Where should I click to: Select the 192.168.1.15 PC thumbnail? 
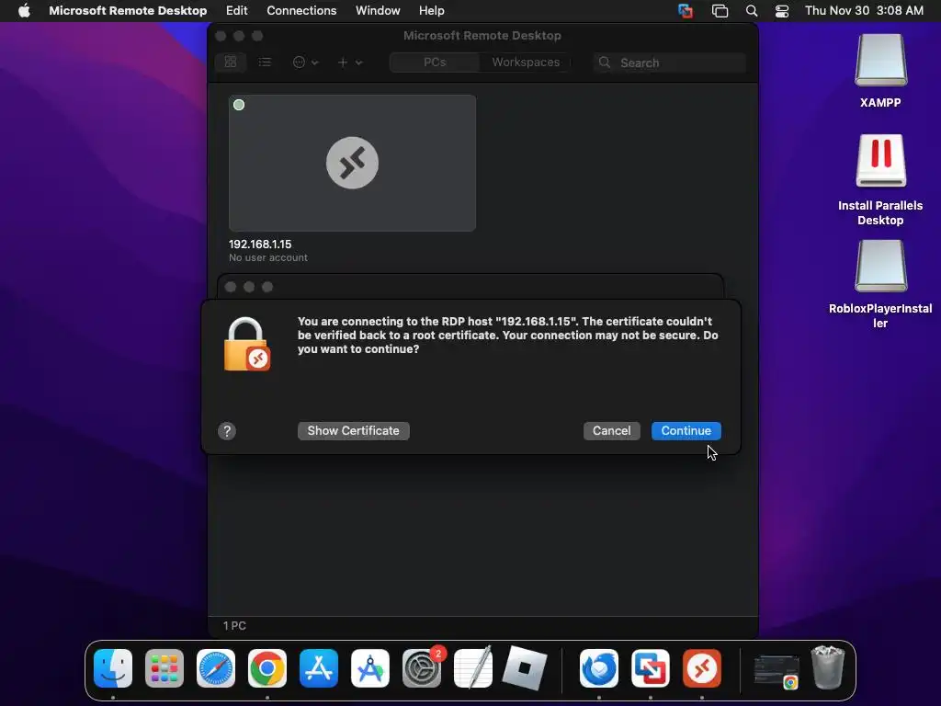tap(352, 163)
